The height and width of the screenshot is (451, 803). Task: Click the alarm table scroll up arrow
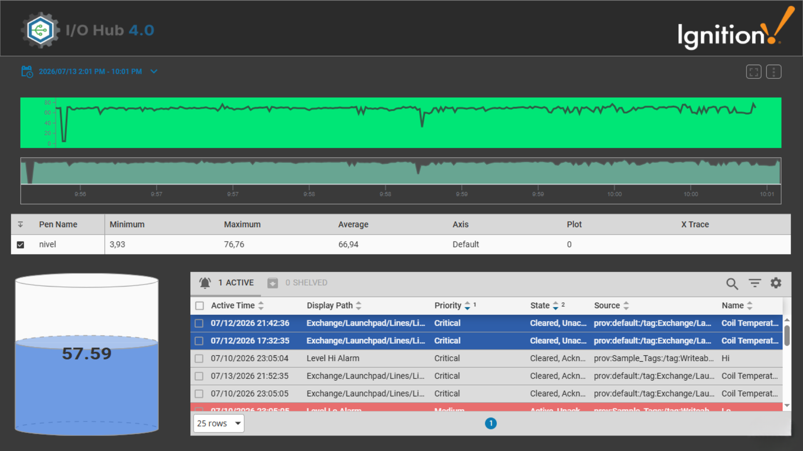click(x=787, y=320)
